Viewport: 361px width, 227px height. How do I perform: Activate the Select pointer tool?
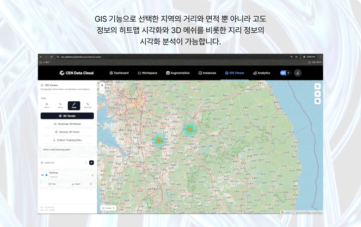[60, 105]
